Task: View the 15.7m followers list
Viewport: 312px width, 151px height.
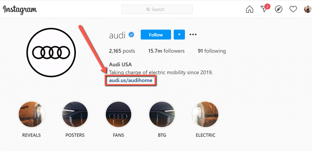Action: point(166,51)
